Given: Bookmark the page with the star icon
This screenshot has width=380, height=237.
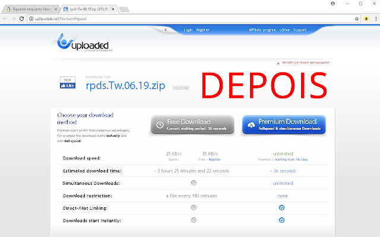Looking at the screenshot, I should tap(357, 18).
